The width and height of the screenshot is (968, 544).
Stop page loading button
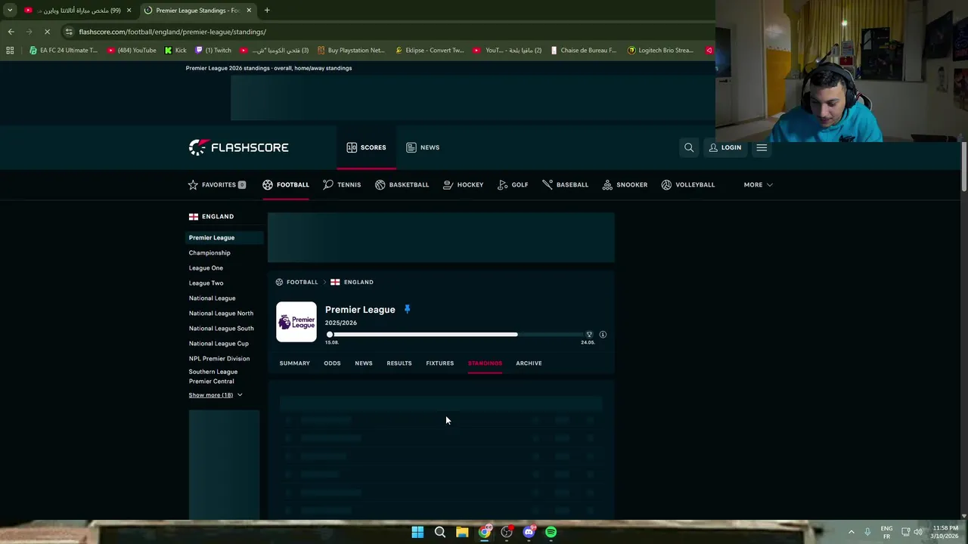tap(47, 32)
